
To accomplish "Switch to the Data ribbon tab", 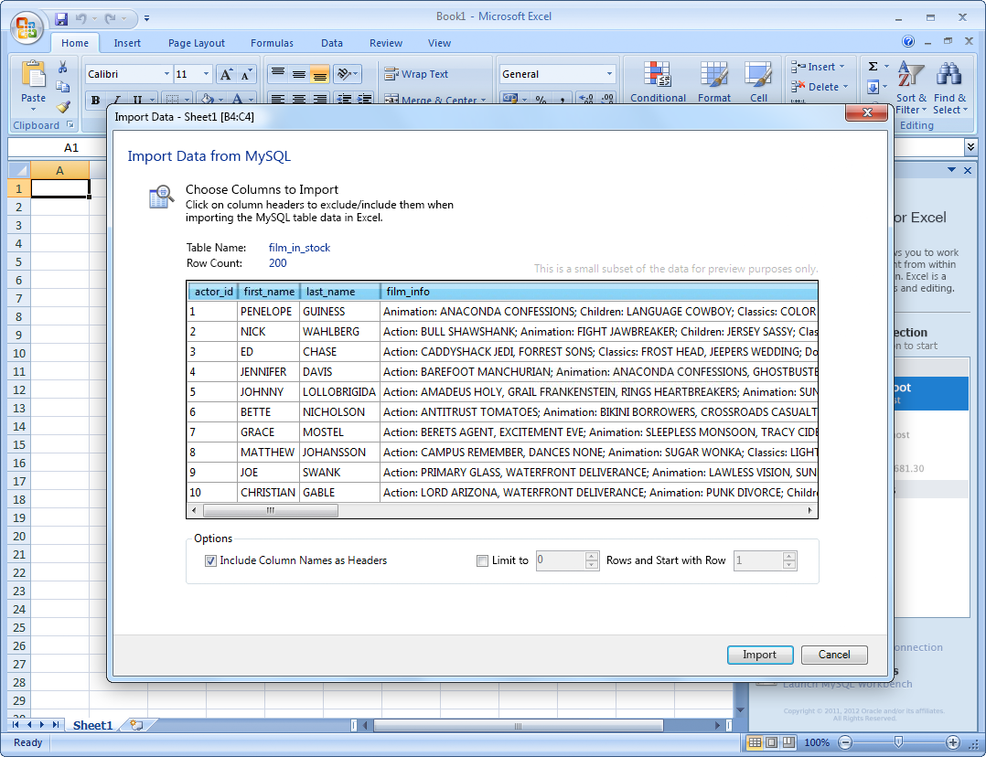I will (332, 43).
